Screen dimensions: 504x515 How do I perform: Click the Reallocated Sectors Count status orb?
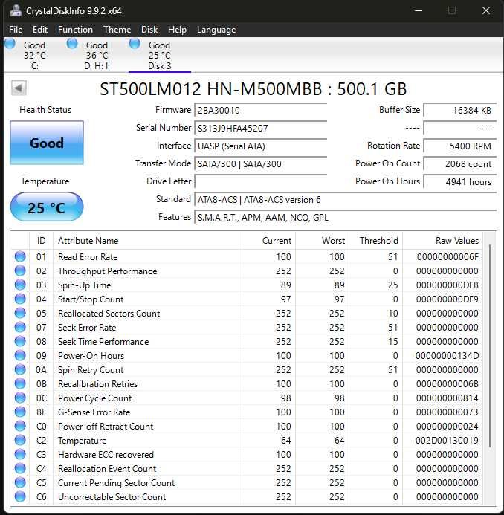(x=20, y=313)
